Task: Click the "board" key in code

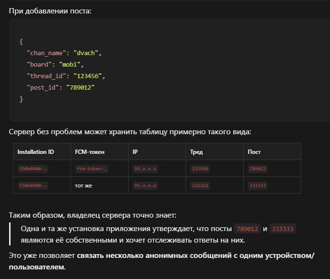Action: [39, 64]
